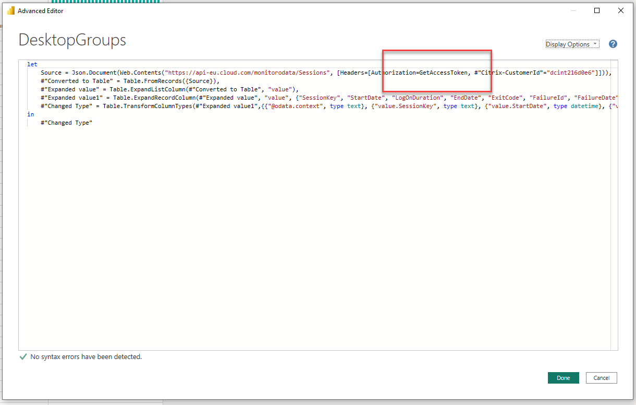Click the "in" keyword line
Viewport: 636px width, 405px height.
(x=30, y=114)
